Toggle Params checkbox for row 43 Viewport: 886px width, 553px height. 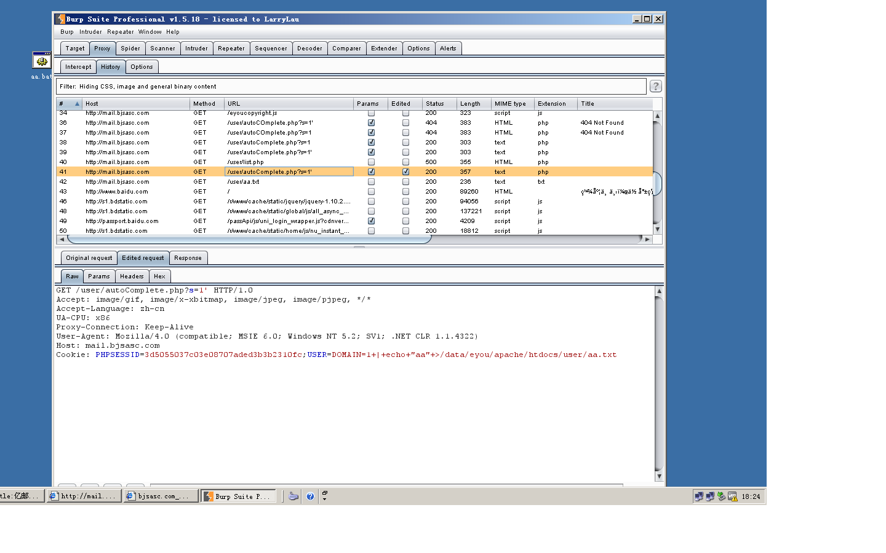371,192
